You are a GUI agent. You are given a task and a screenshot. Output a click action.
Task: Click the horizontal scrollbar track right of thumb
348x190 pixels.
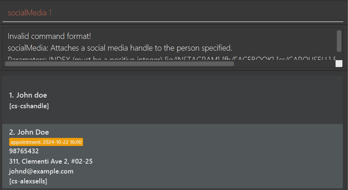coord(285,63)
